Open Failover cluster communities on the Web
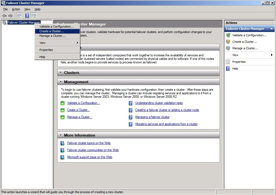The height and width of the screenshot is (195, 276). (93, 150)
